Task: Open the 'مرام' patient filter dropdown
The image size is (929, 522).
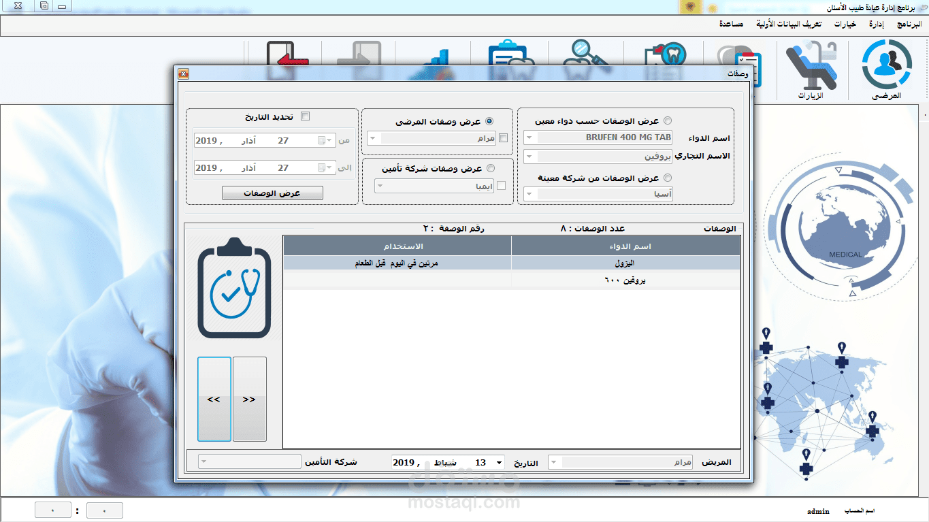Action: (x=374, y=138)
